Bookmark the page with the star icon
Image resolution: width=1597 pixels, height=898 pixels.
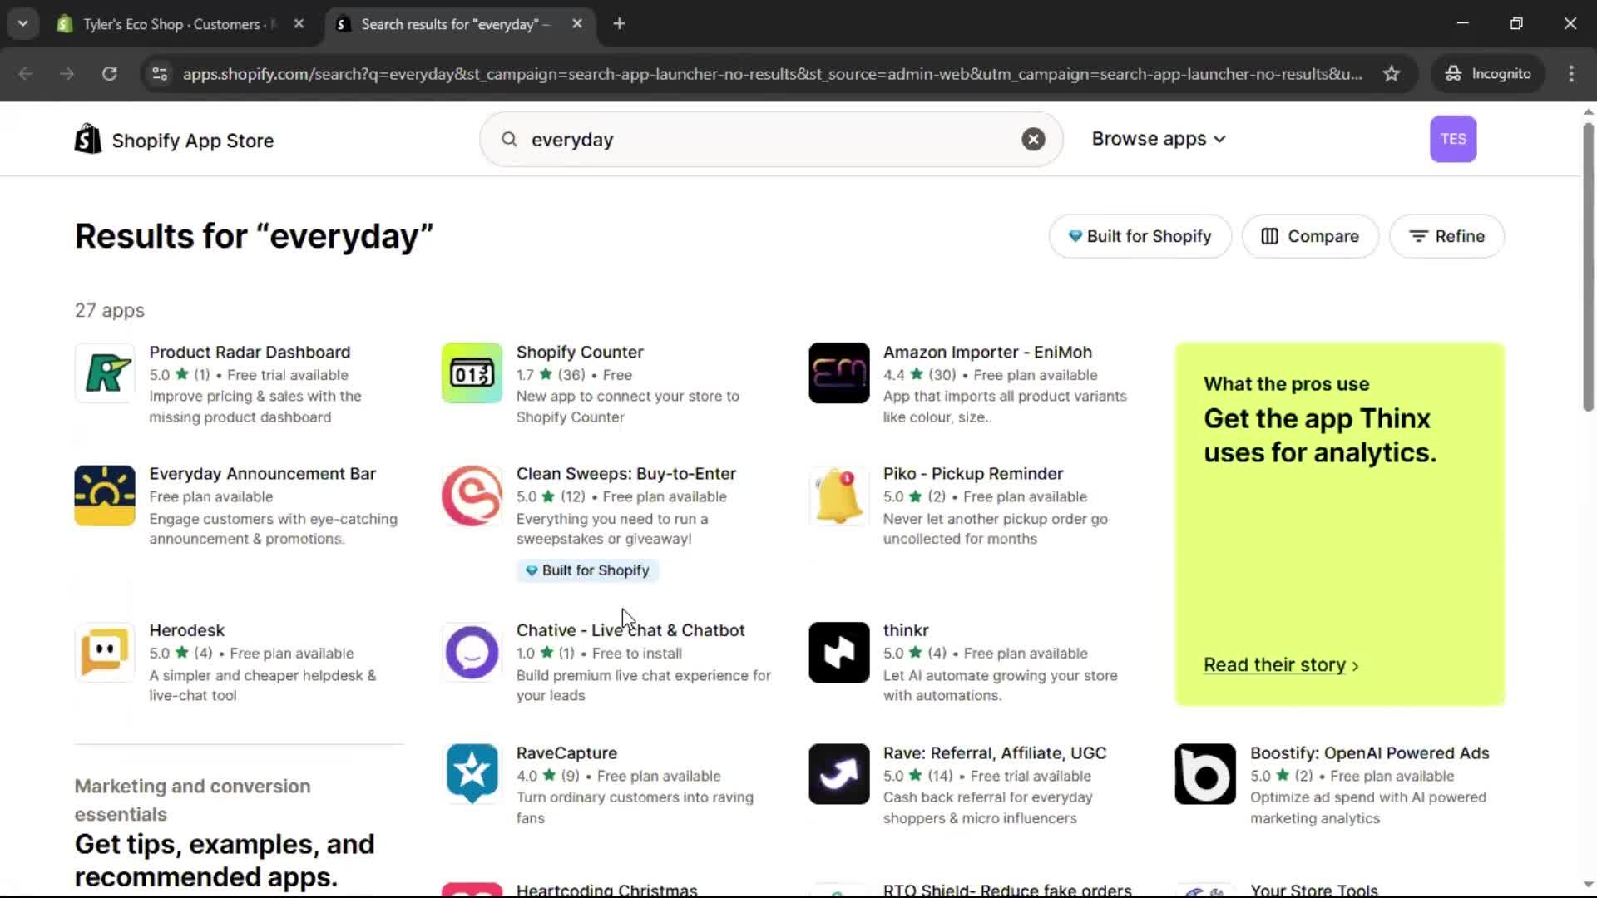[x=1392, y=73]
